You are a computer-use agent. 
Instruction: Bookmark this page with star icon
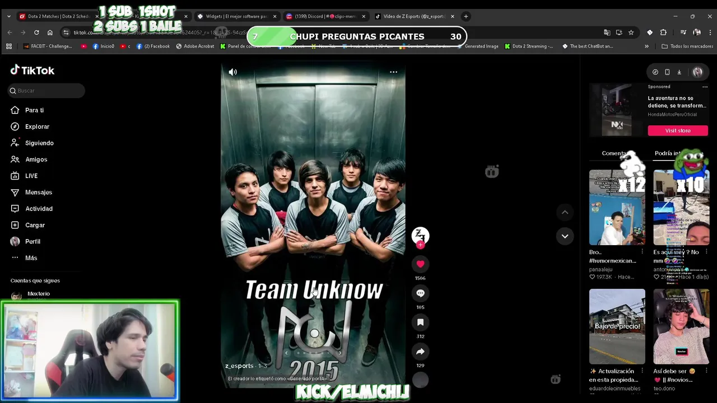pos(631,32)
